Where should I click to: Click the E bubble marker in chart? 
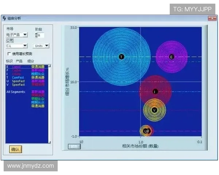[x=172, y=57]
